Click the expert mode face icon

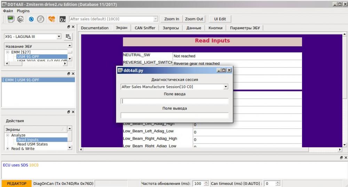click(21, 19)
